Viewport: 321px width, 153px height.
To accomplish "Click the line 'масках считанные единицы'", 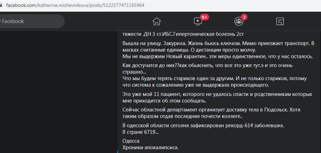I will 189,50.
